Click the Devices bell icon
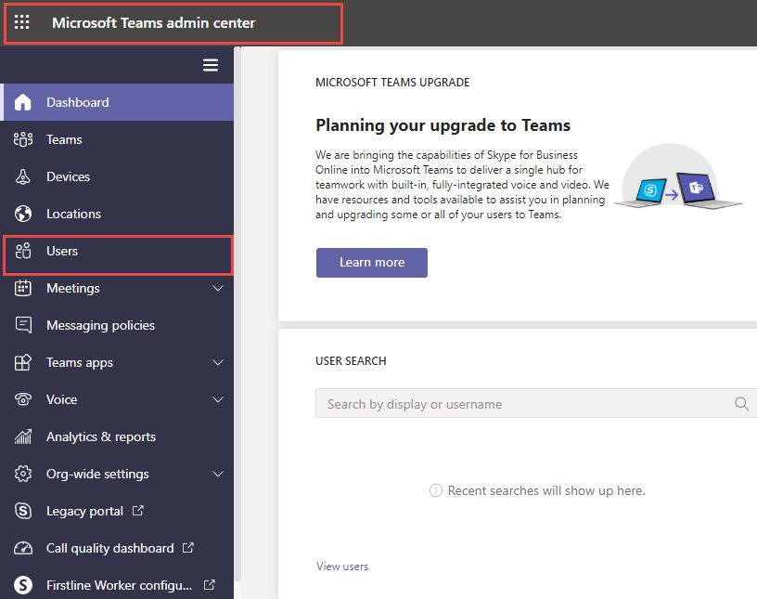The width and height of the screenshot is (757, 599). point(22,176)
